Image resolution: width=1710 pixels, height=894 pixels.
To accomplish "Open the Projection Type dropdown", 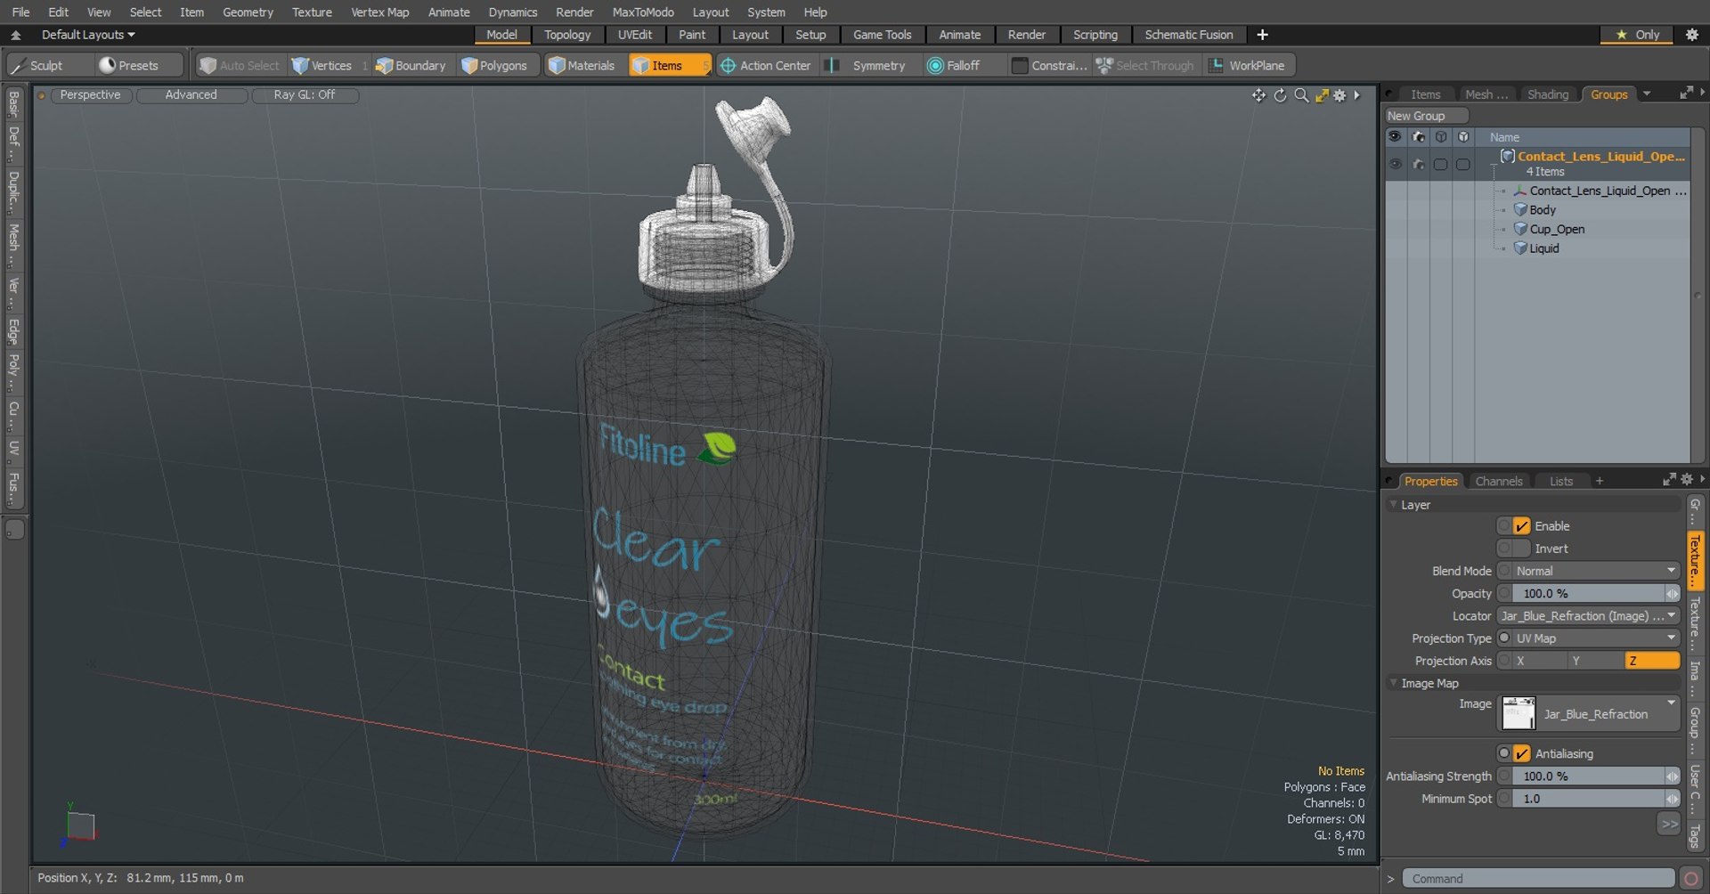I will pos(1595,638).
